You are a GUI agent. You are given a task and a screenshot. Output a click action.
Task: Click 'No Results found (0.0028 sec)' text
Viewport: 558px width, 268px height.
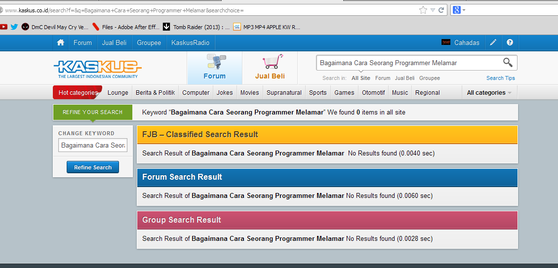pos(390,238)
